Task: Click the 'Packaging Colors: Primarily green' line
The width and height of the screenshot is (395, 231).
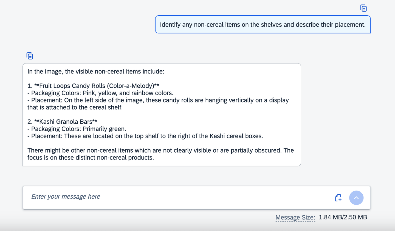Action: (77, 129)
